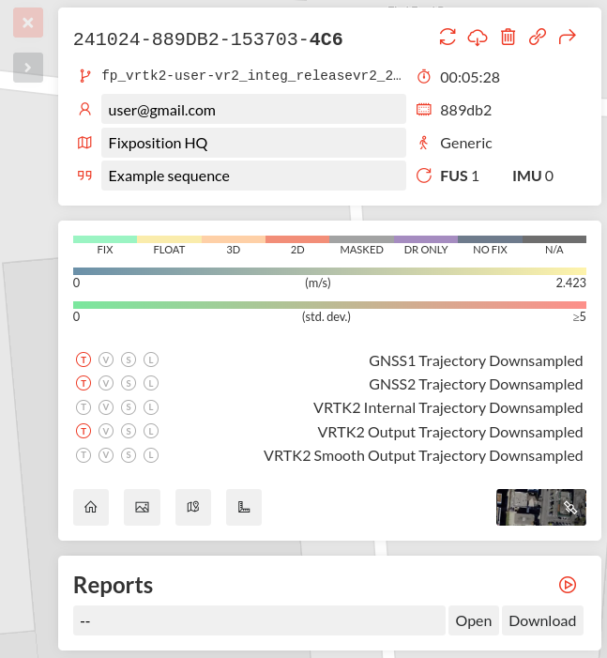The width and height of the screenshot is (607, 658).
Task: Click the home view button
Action: [x=91, y=507]
